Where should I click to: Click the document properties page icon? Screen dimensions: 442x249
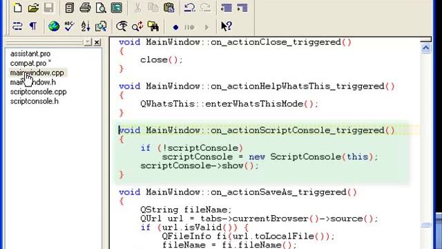[x=69, y=8]
